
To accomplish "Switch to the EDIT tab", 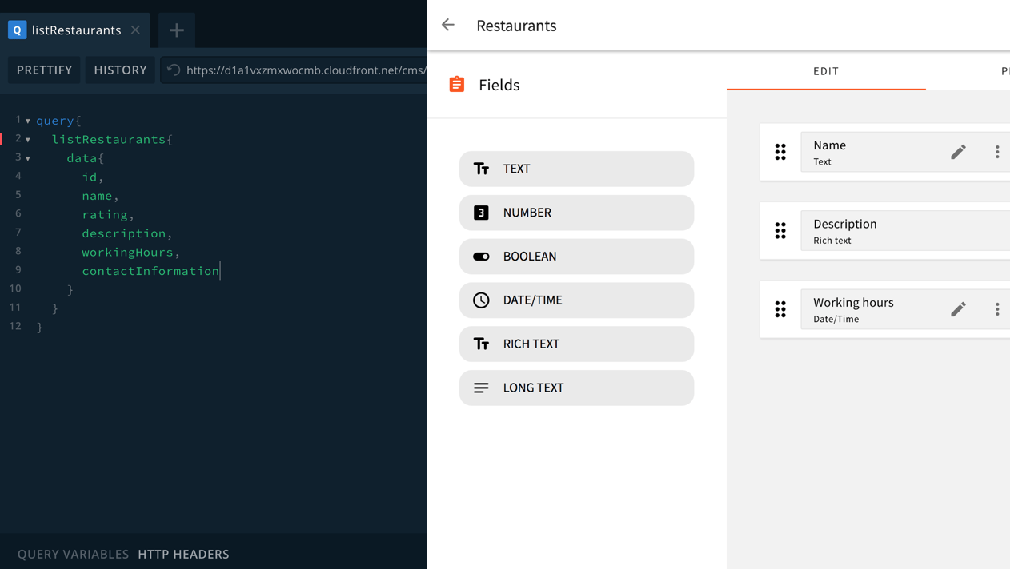I will (825, 71).
